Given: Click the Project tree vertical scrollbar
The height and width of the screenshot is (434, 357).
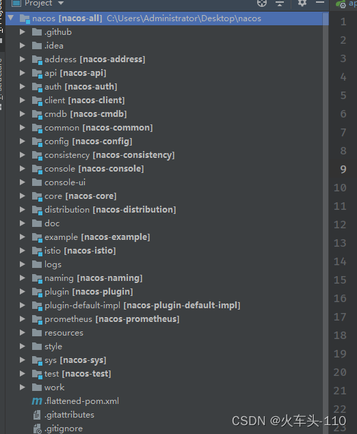Looking at the screenshot, I should click(326, 223).
